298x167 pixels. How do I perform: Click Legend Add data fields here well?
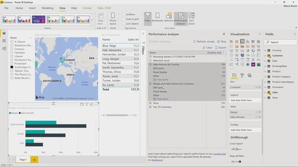(x=245, y=100)
